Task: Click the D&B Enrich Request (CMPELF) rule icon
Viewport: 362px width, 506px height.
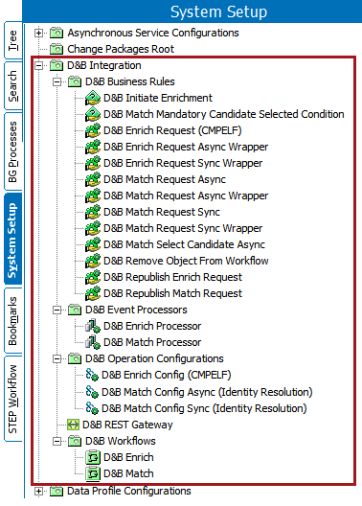Action: pyautogui.click(x=93, y=130)
